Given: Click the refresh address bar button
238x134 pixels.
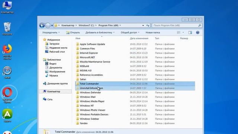Looking at the screenshot, I should 148,25.
